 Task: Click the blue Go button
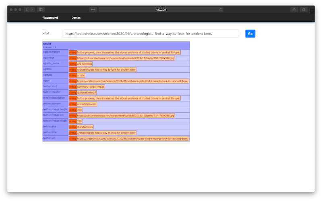[250, 34]
